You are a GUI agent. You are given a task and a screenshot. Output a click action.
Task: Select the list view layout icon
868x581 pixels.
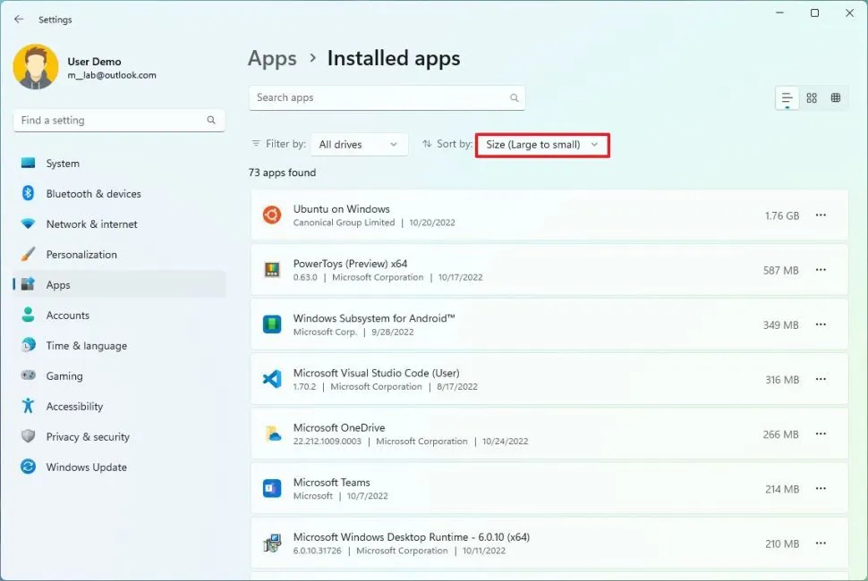coord(787,98)
